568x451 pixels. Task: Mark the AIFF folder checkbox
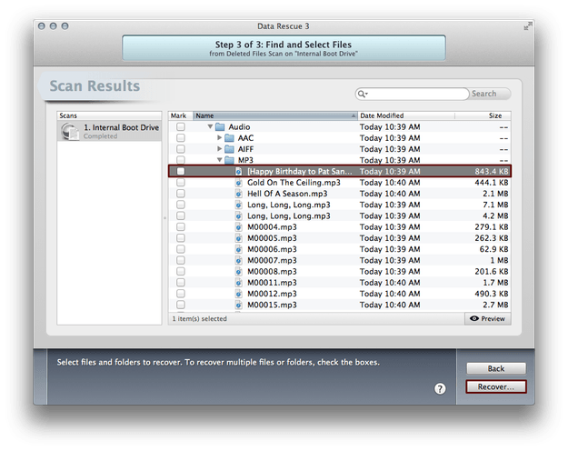pos(181,149)
